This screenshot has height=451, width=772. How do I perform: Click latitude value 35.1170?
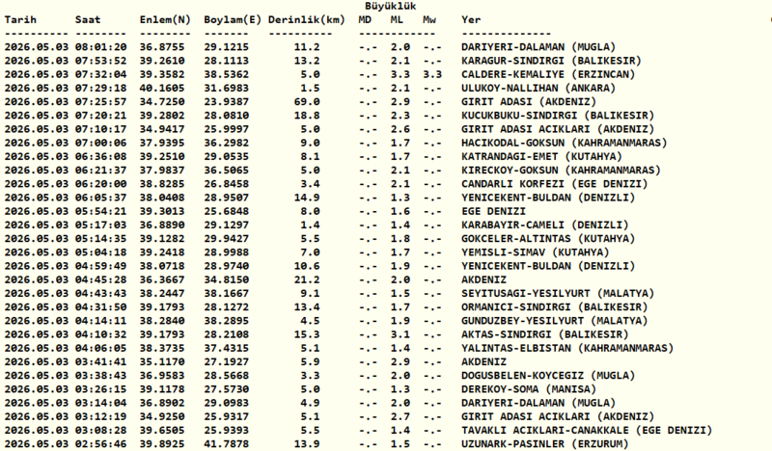[x=162, y=362]
